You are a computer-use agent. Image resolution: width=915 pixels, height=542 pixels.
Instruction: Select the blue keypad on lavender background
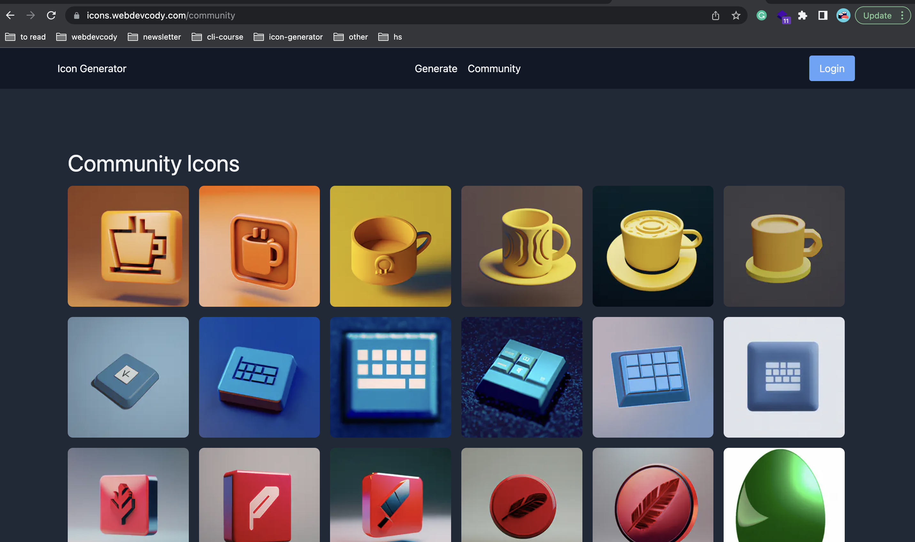tap(653, 377)
